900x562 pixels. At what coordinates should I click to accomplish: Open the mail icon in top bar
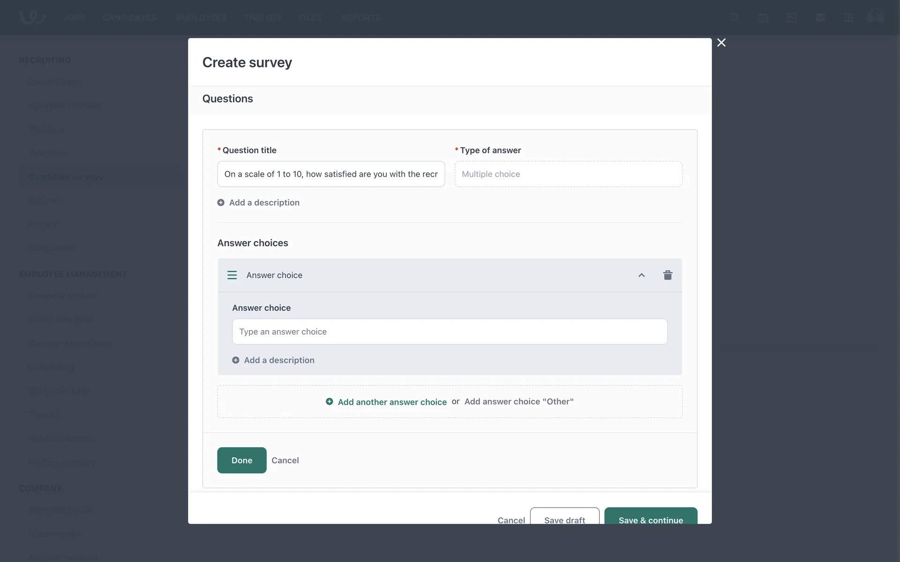tap(820, 17)
